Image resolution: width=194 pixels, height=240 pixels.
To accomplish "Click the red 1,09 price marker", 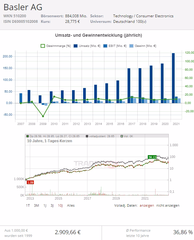I will tap(30, 182).
